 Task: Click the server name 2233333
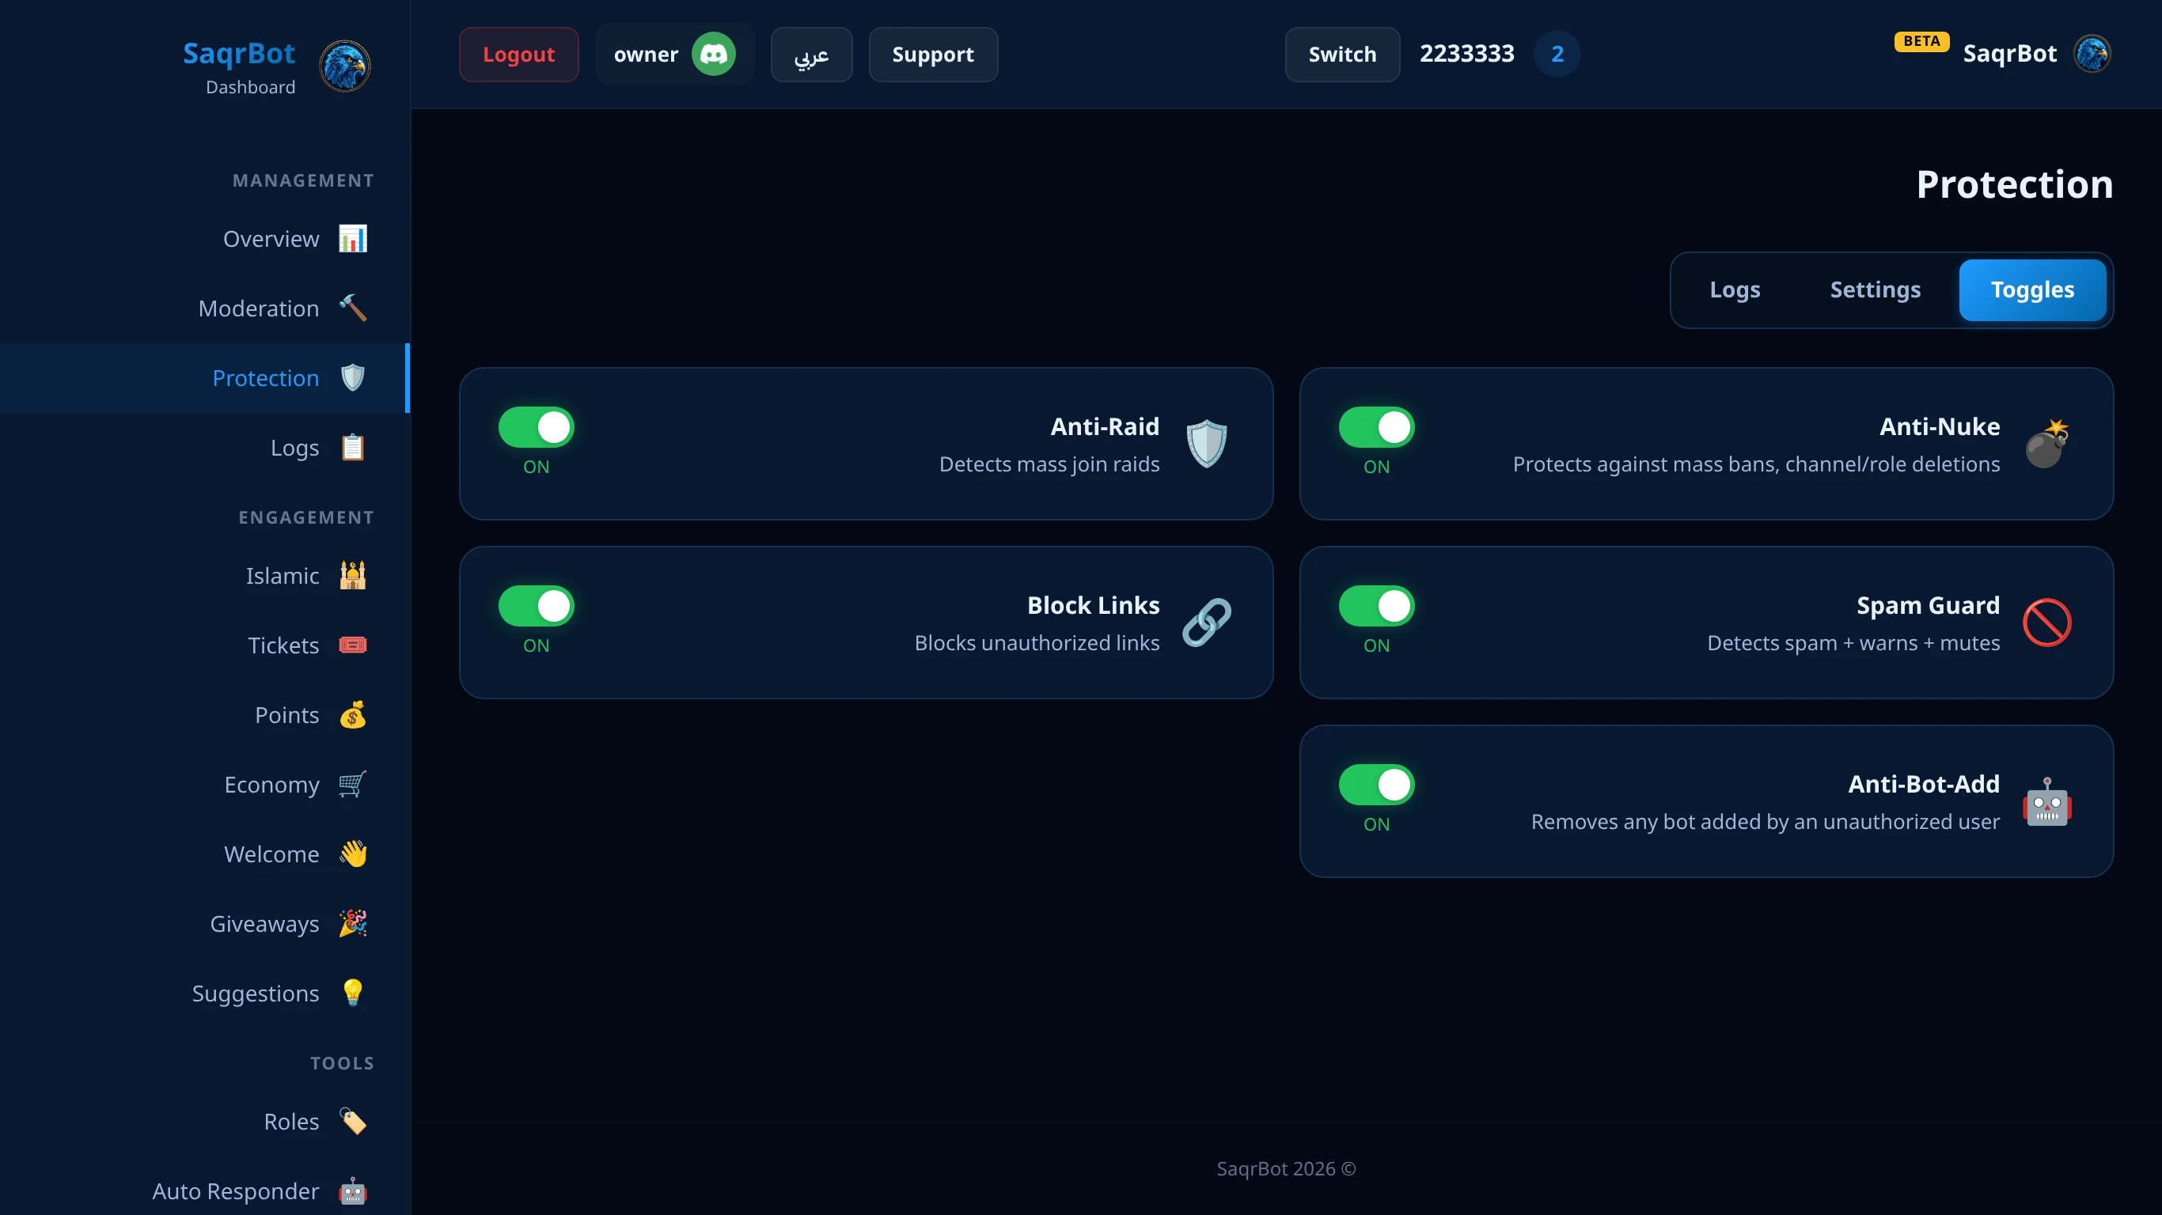[x=1466, y=54]
